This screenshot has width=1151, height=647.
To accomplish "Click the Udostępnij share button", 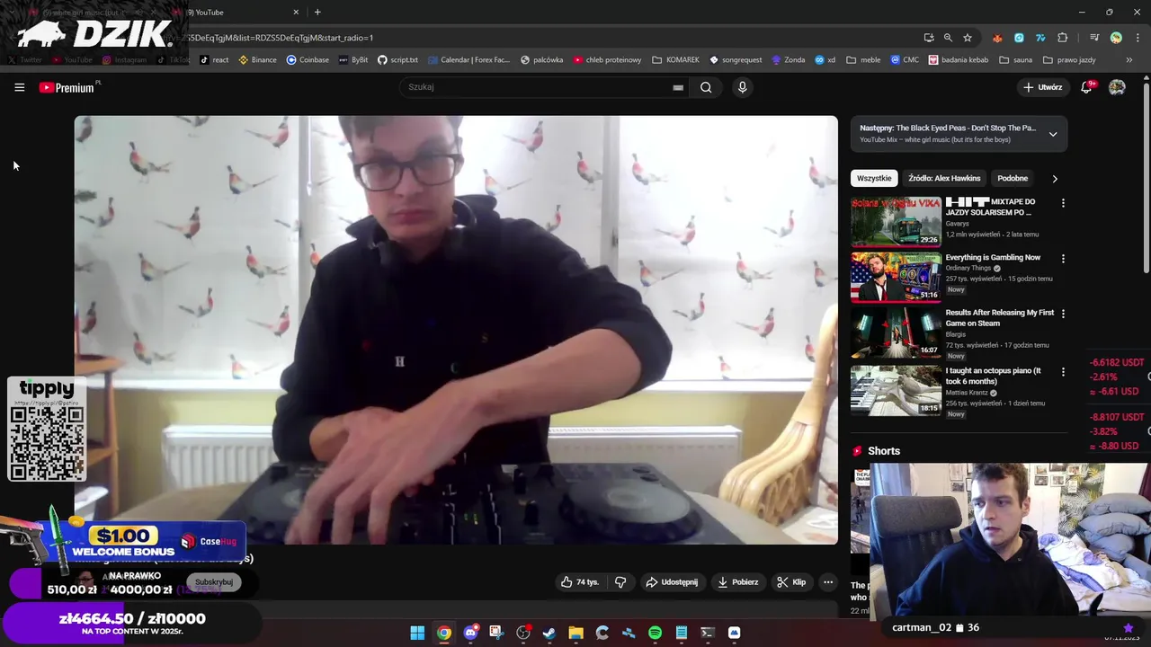I will click(671, 582).
